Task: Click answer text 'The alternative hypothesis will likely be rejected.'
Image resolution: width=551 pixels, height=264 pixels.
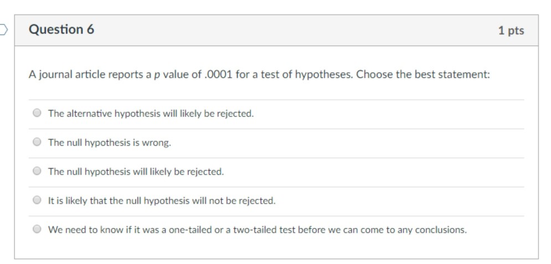Action: (151, 113)
